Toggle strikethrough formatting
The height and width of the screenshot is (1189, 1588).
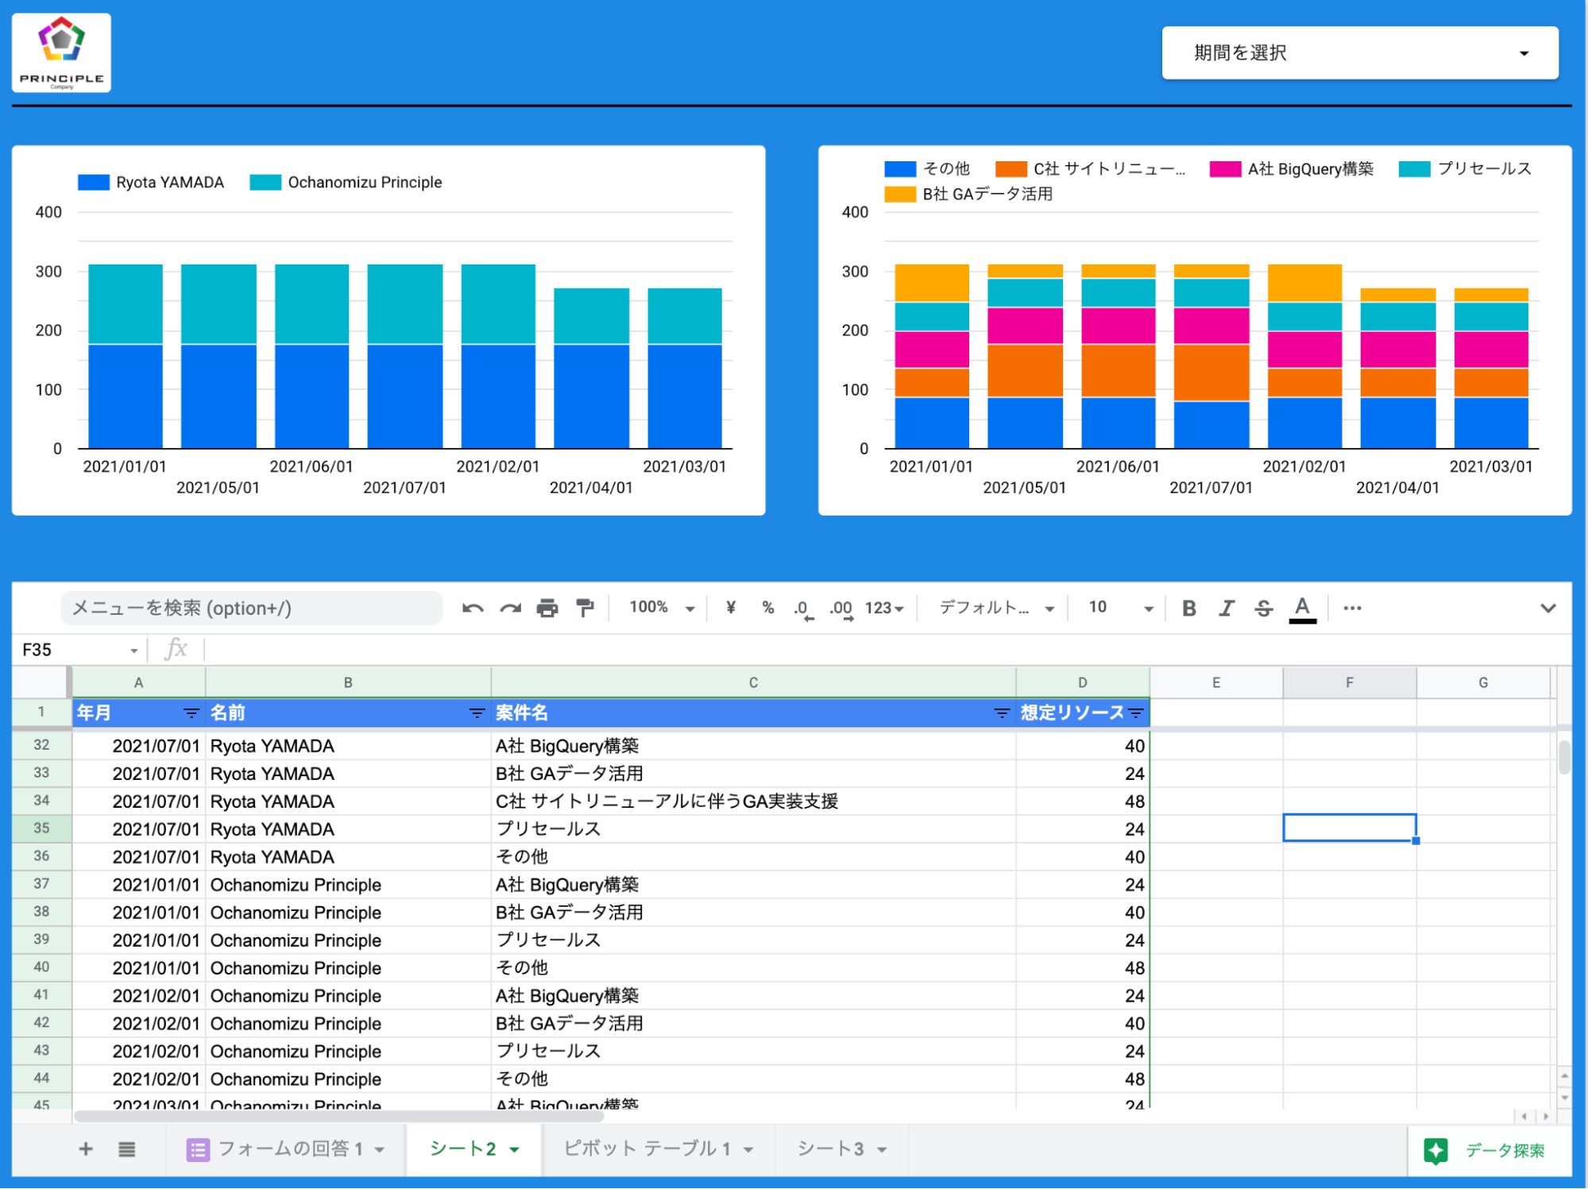coord(1263,608)
